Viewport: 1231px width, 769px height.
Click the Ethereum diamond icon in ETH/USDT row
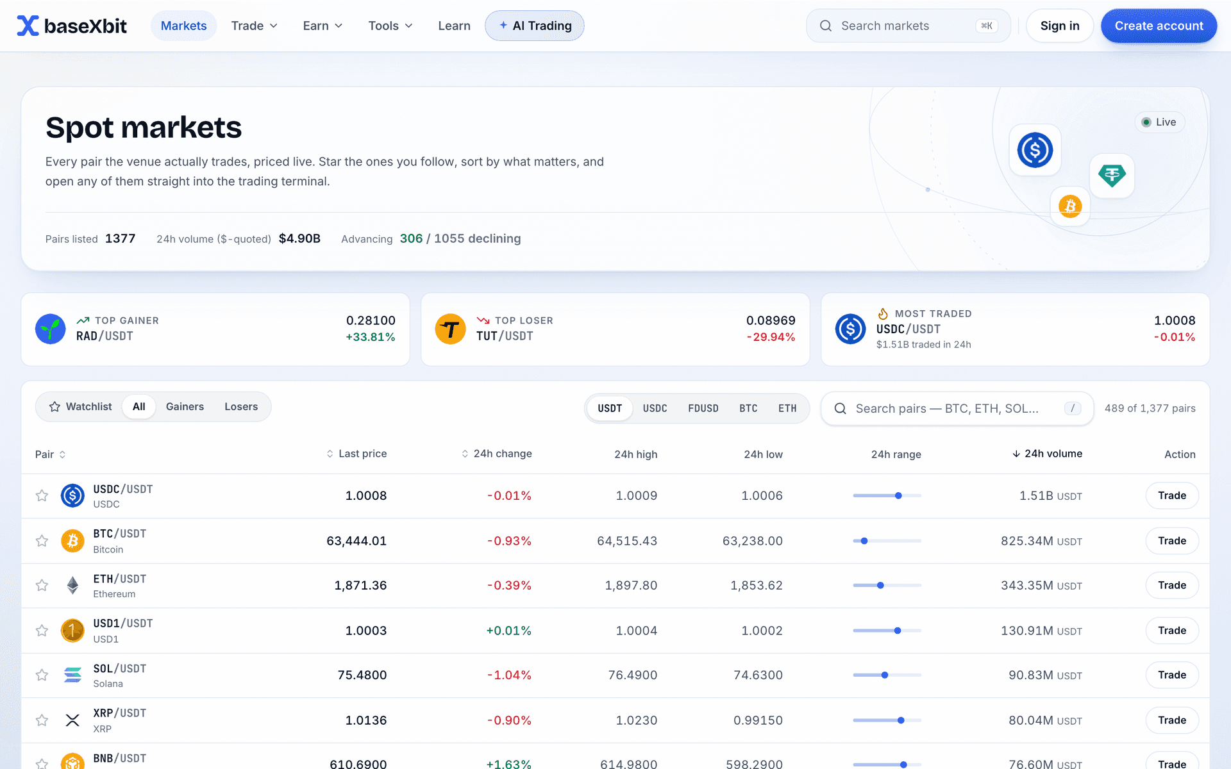72,585
